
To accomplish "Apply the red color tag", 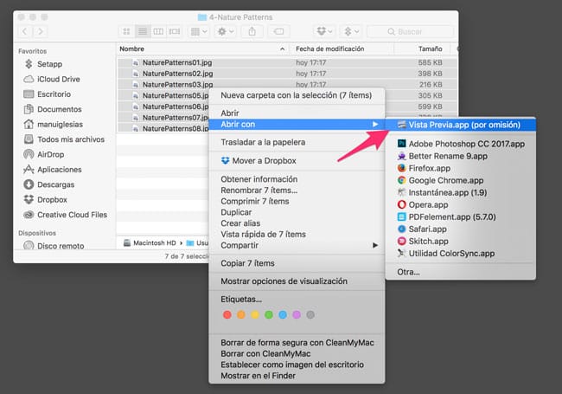I will point(227,314).
